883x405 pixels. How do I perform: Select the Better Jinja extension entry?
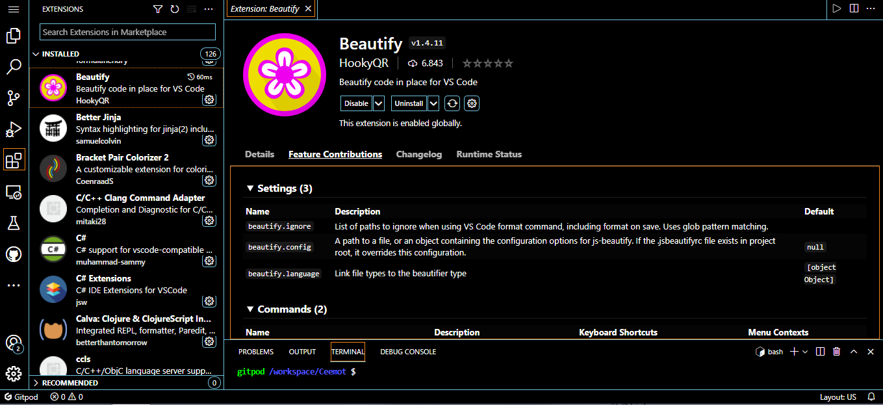coord(127,129)
